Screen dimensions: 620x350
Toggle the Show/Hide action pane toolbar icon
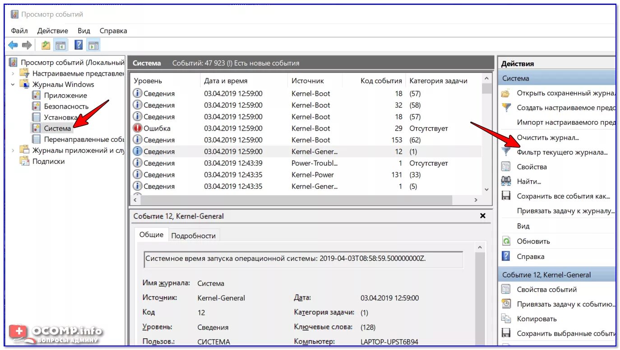pyautogui.click(x=93, y=45)
